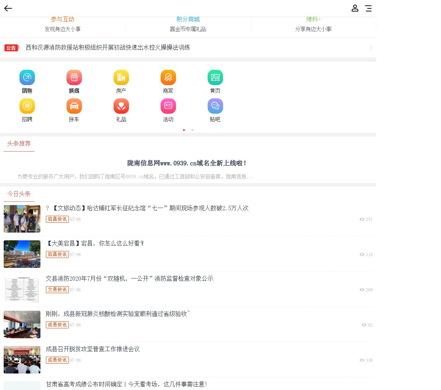Go back with the left arrow icon

8,8
